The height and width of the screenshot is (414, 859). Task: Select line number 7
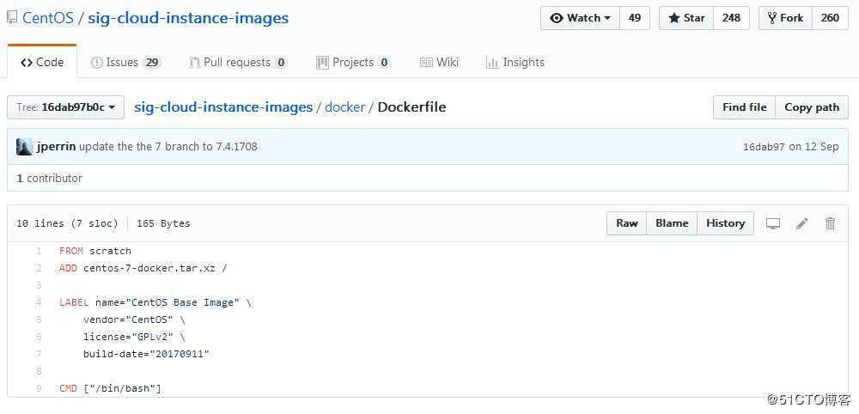[39, 354]
